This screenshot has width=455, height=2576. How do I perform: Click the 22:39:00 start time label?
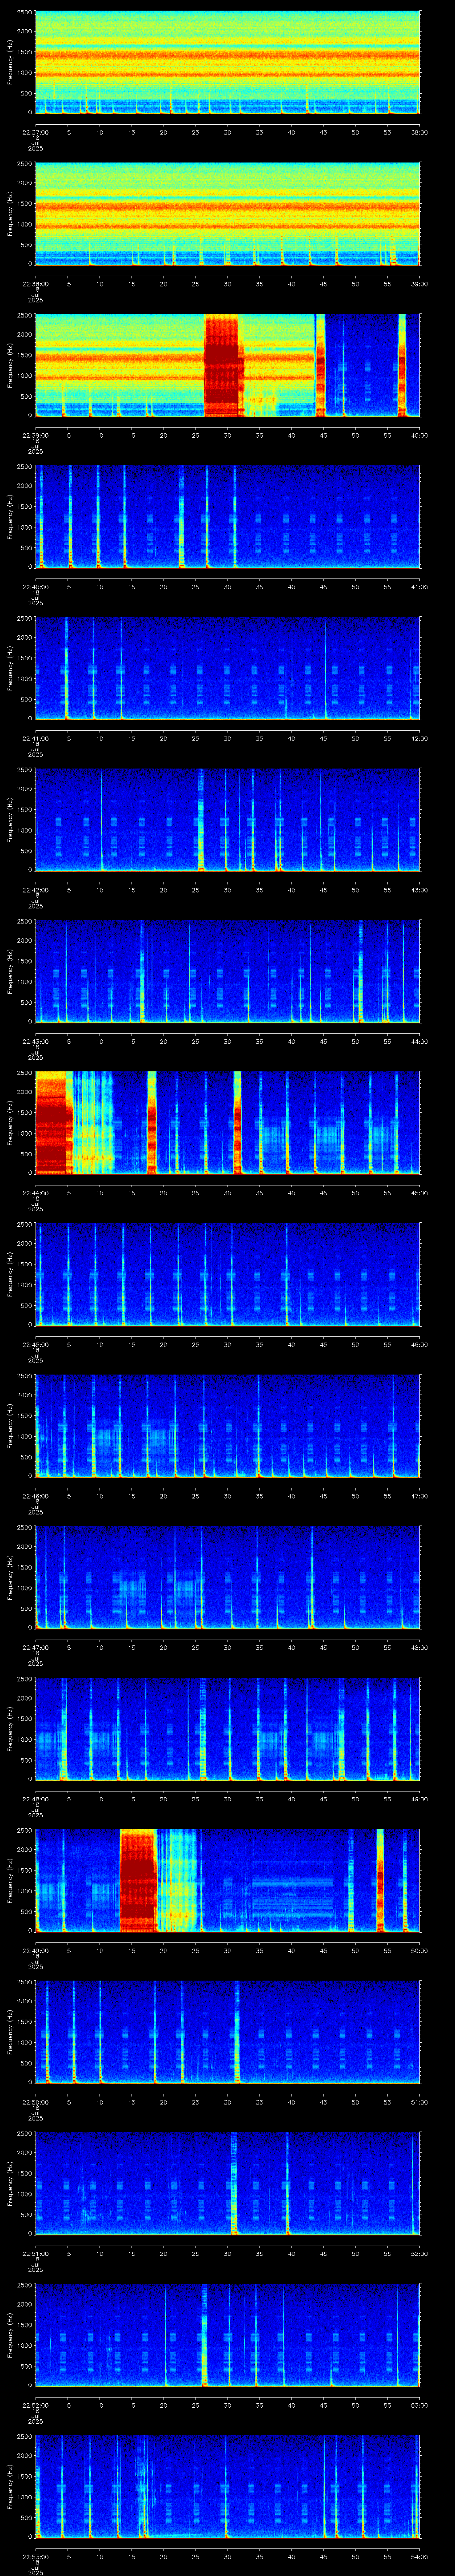[x=35, y=435]
